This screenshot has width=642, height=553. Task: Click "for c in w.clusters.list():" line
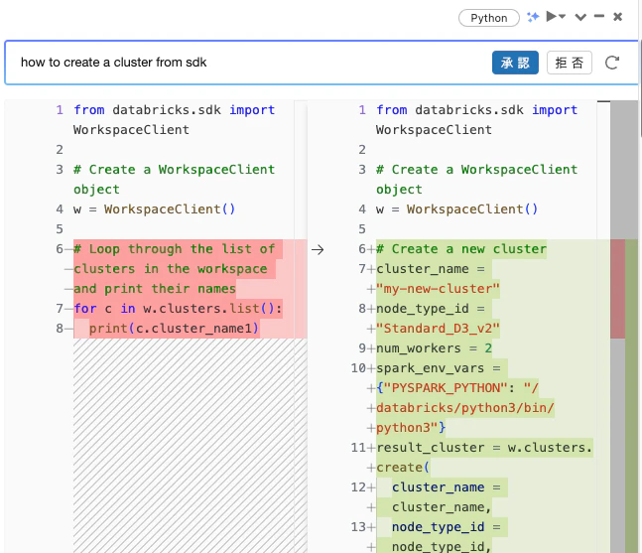pyautogui.click(x=178, y=309)
